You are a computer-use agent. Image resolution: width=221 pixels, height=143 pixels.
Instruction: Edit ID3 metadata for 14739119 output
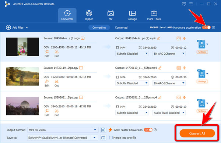[179, 68]
